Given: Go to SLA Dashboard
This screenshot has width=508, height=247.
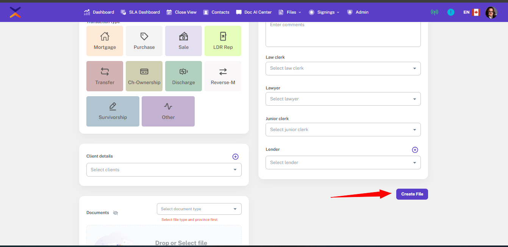Looking at the screenshot, I should (140, 12).
